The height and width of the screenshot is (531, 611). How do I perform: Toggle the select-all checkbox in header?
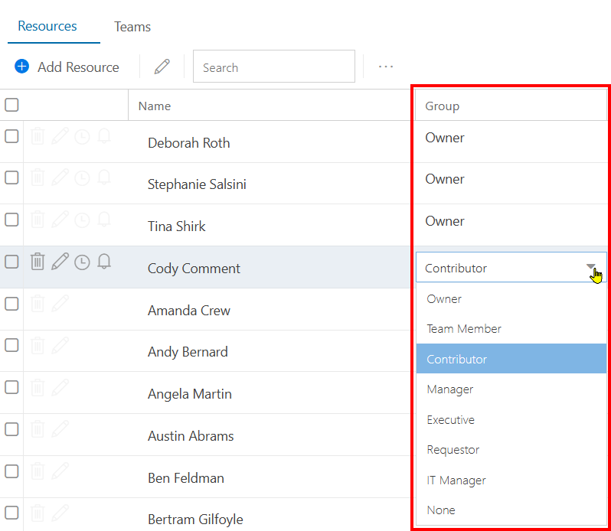coord(11,105)
